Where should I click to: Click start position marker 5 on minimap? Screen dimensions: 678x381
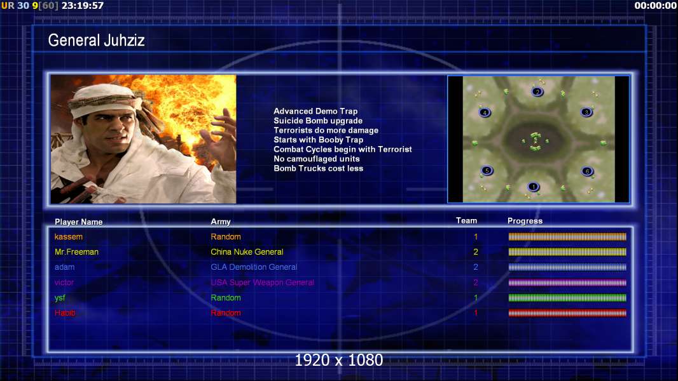point(487,170)
